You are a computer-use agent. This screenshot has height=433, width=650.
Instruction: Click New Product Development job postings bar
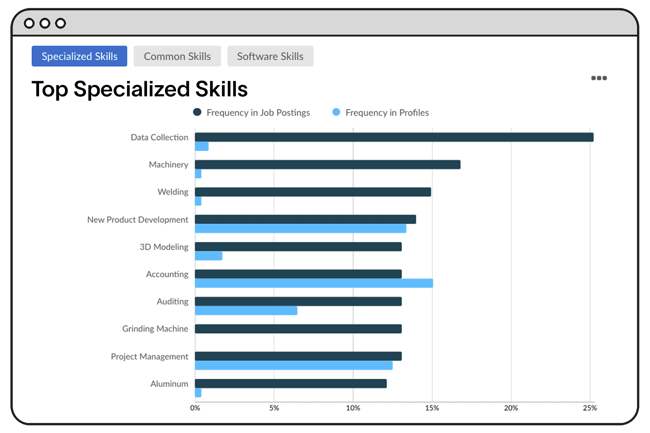point(305,219)
